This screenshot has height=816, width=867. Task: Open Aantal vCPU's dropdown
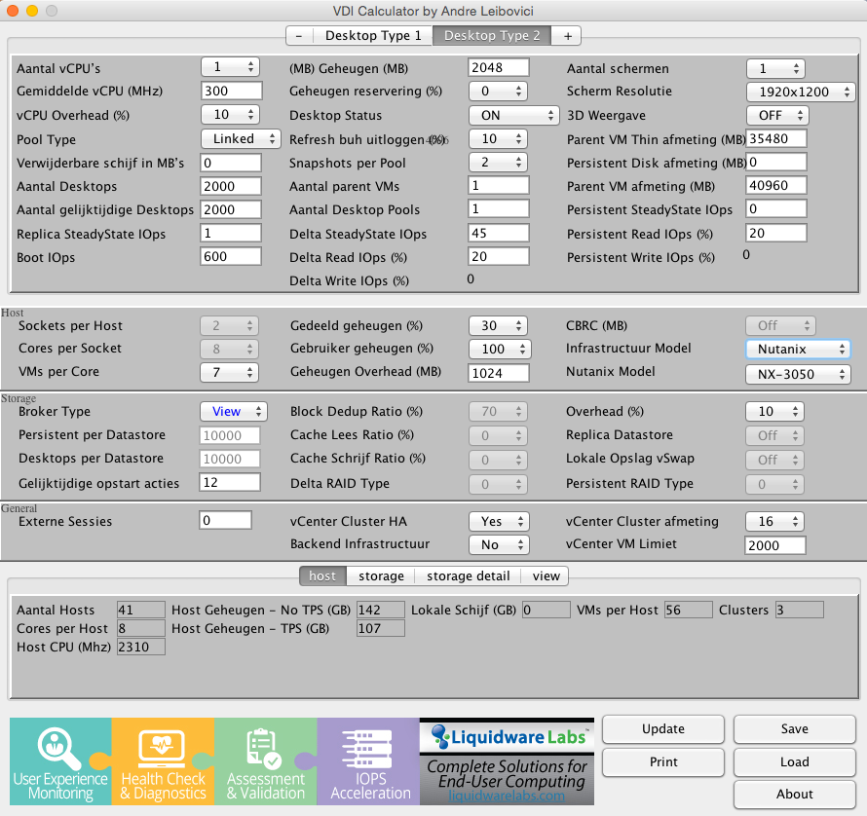[x=230, y=67]
